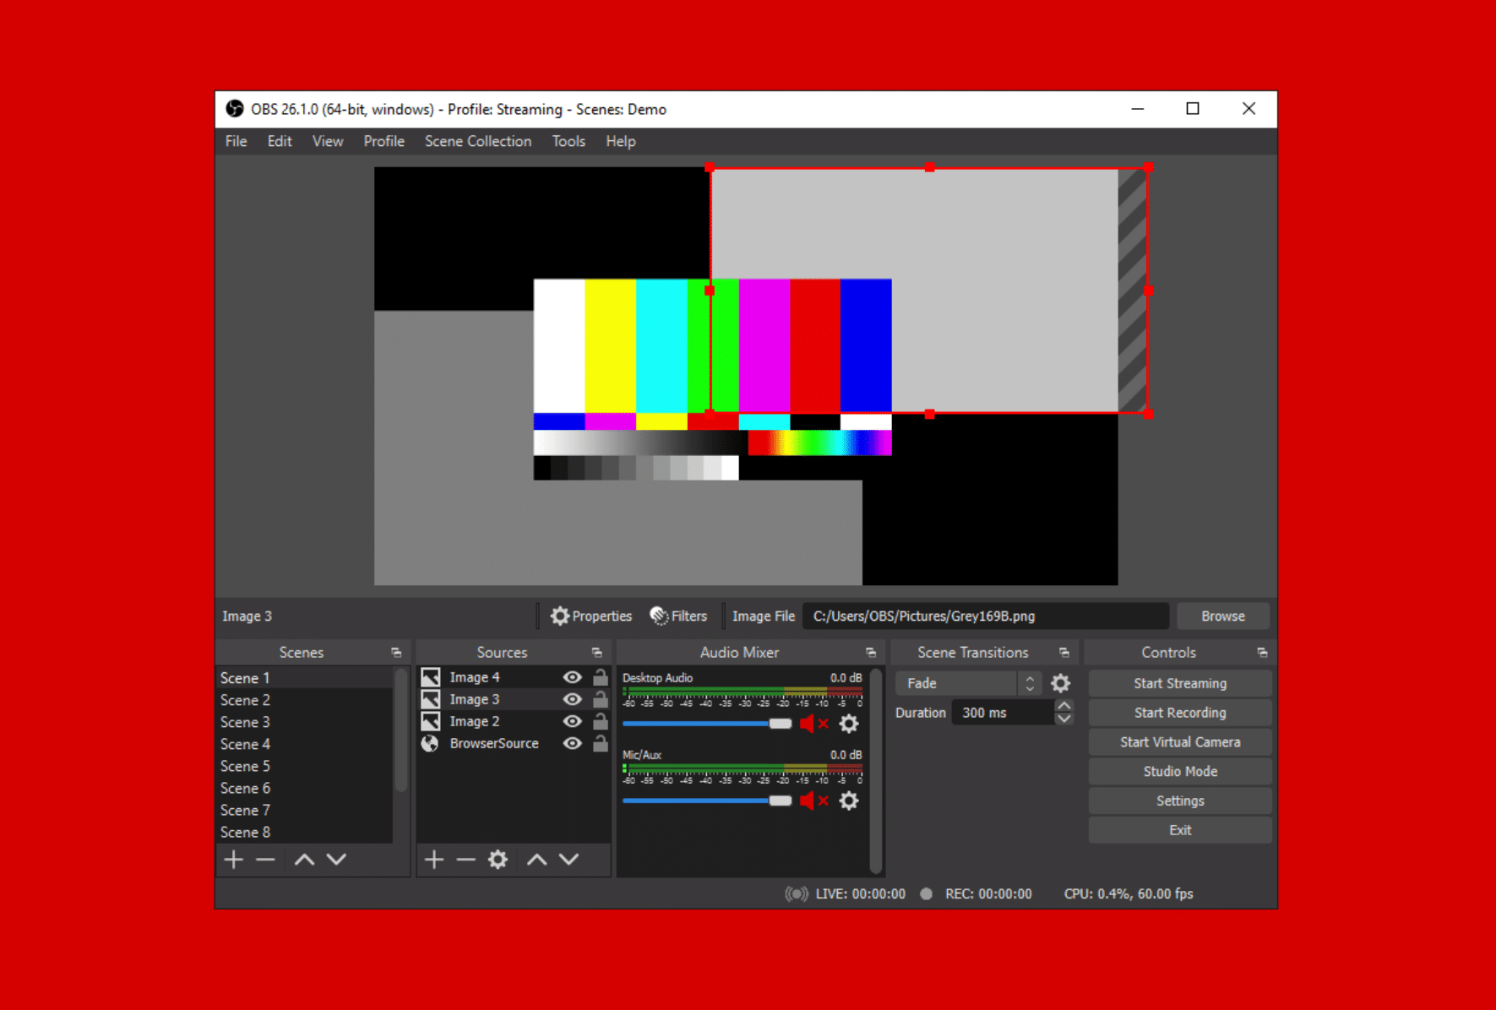1496x1010 pixels.
Task: Toggle visibility of Image 4 source
Action: pos(573,677)
